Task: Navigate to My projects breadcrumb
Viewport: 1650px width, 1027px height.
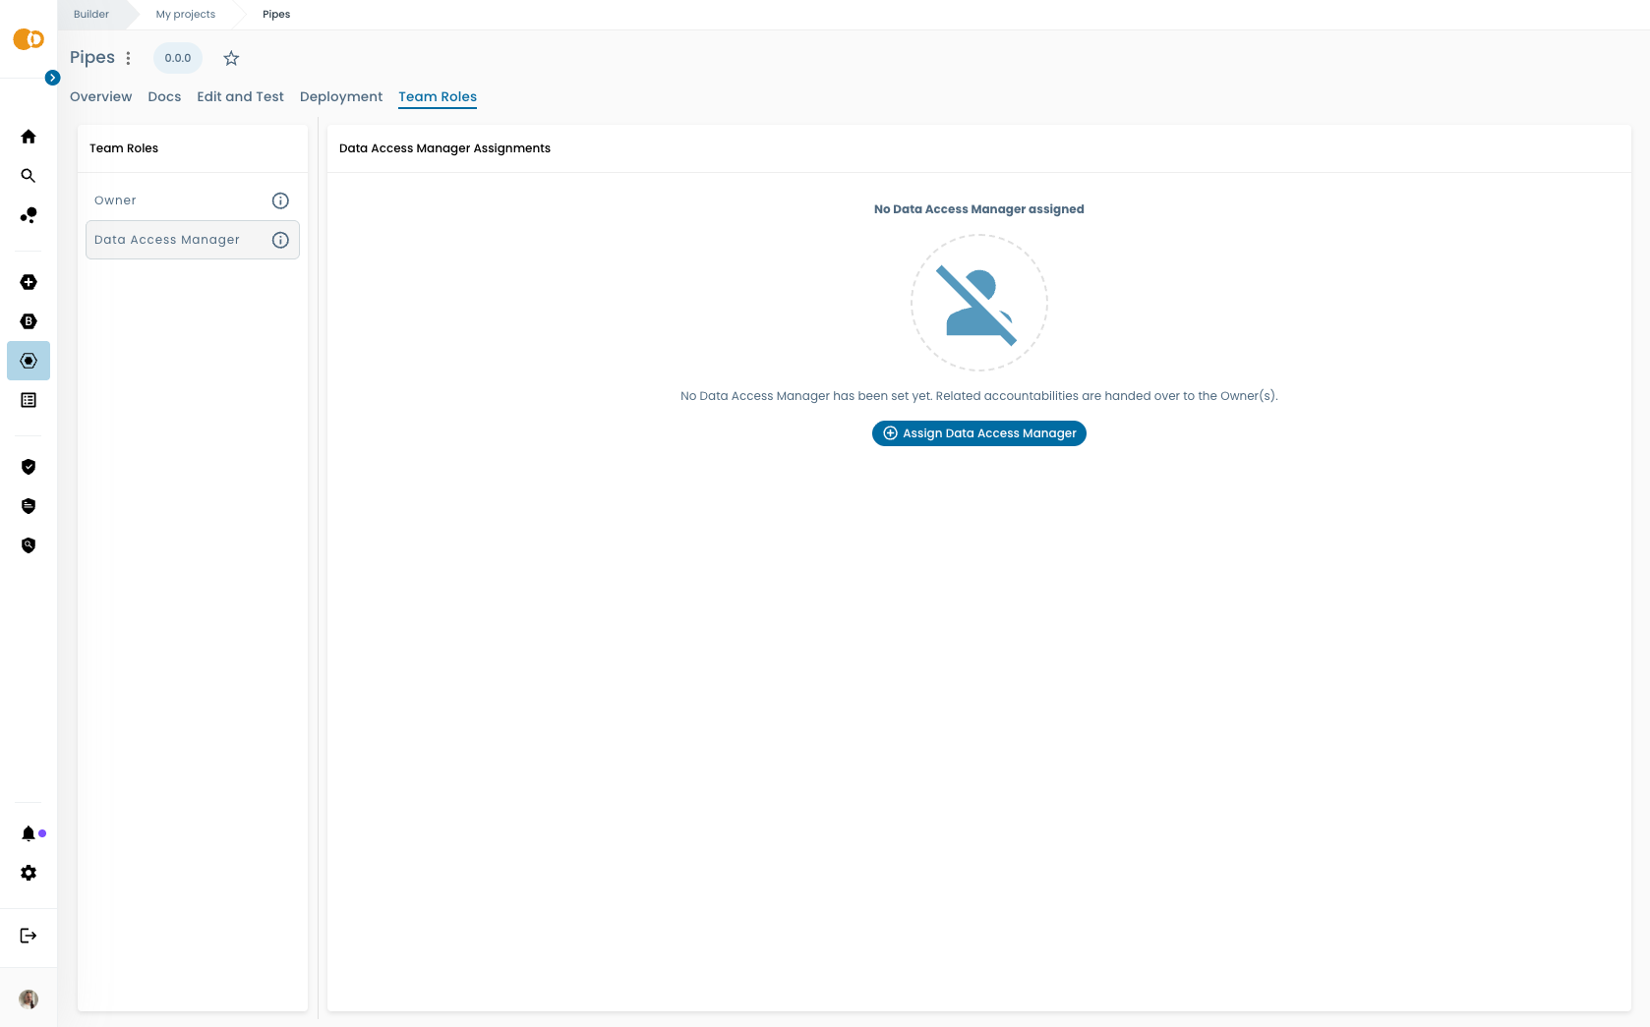Action: (x=185, y=14)
